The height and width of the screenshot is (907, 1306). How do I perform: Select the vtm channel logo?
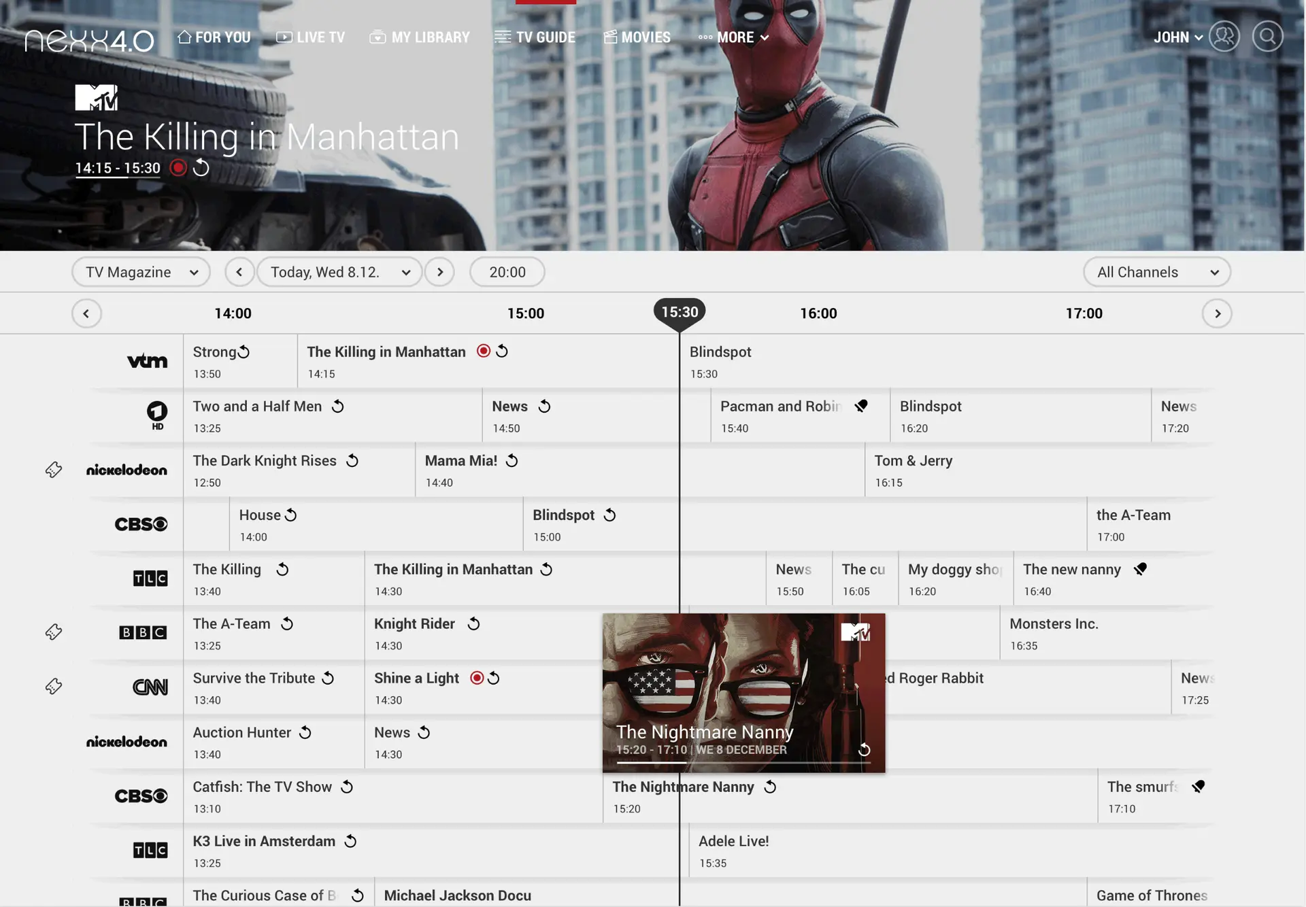pos(147,361)
